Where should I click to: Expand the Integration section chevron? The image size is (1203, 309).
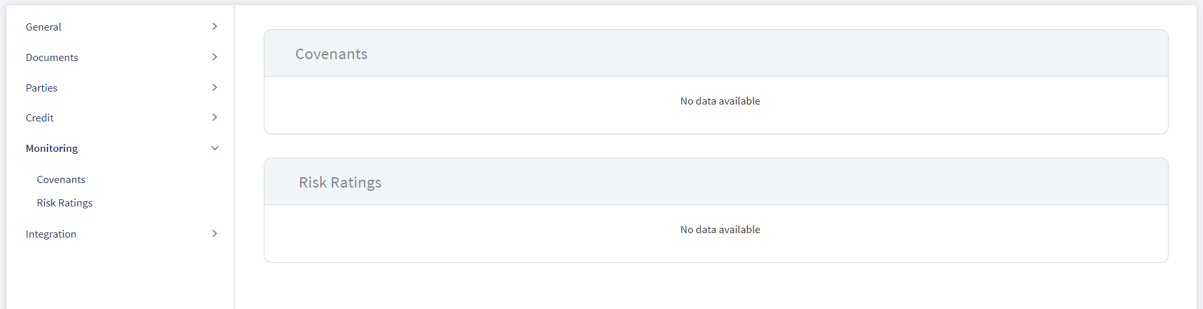point(214,234)
